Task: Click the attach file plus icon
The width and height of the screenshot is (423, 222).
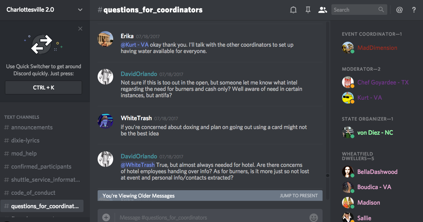Action: pos(106,217)
